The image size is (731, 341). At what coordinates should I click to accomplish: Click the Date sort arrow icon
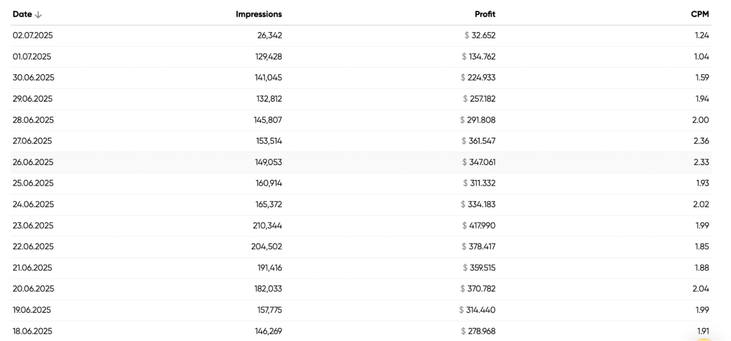[x=39, y=15]
